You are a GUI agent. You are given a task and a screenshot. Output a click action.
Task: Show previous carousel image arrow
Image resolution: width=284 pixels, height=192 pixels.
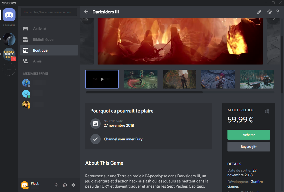coord(87,19)
